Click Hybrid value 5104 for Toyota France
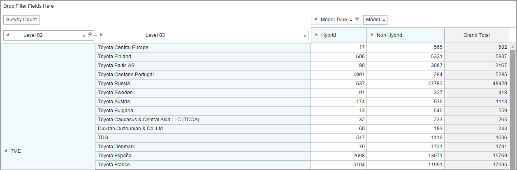The height and width of the screenshot is (170, 517). click(x=339, y=165)
